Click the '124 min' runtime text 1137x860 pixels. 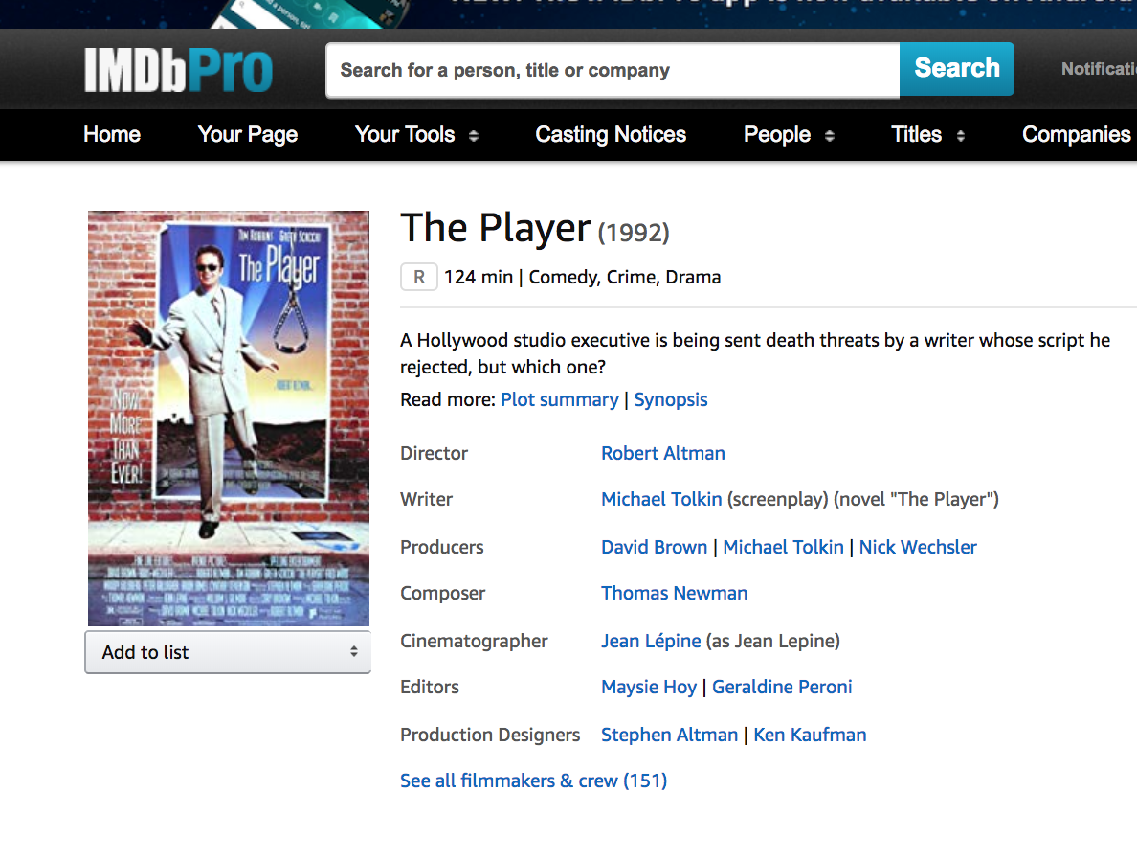[479, 277]
